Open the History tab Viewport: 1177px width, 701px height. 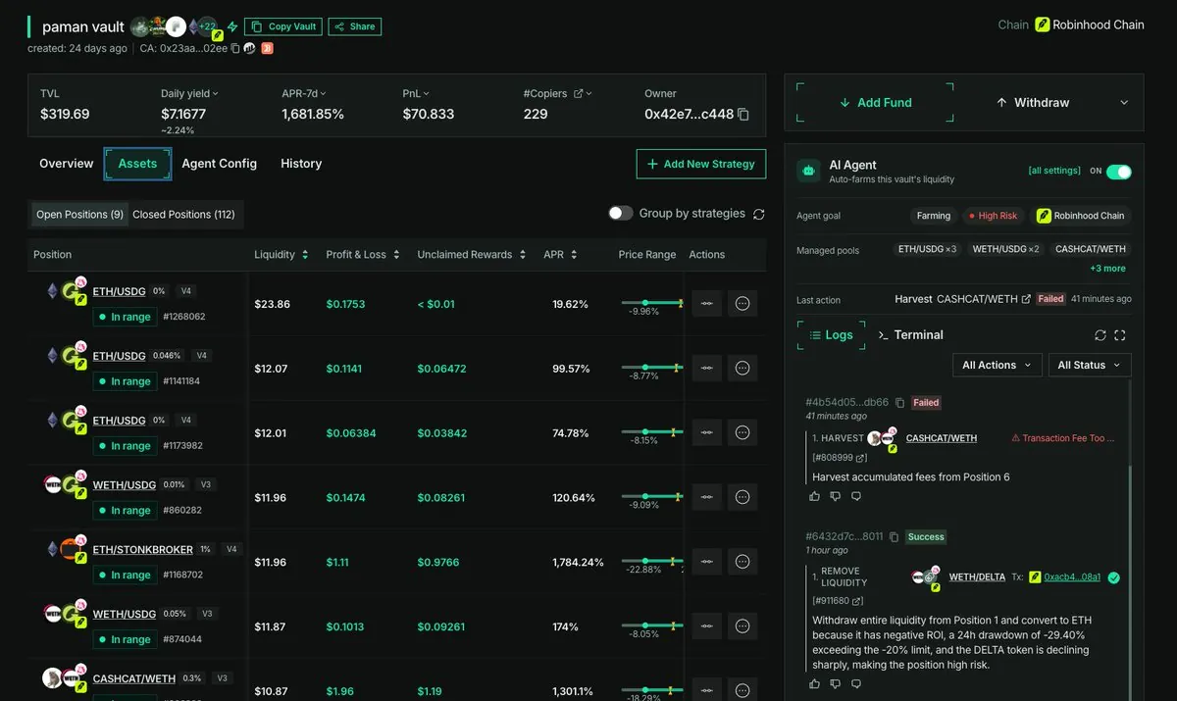click(x=301, y=164)
